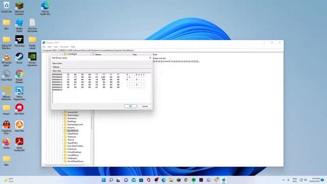
Task: Expand the VisualEffects key arrow
Action: click(x=62, y=155)
